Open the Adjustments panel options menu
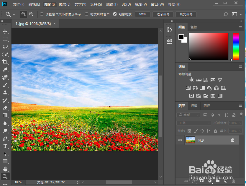Screen dimensions: 246x186 (x=240, y=67)
